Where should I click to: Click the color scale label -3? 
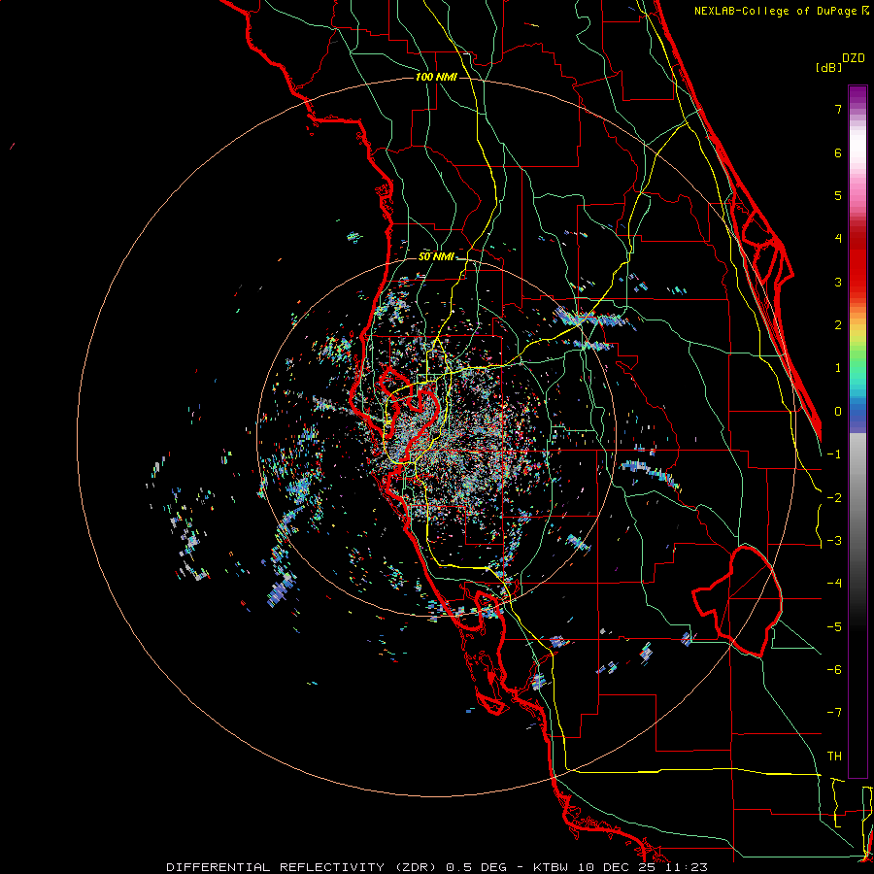tap(834, 541)
